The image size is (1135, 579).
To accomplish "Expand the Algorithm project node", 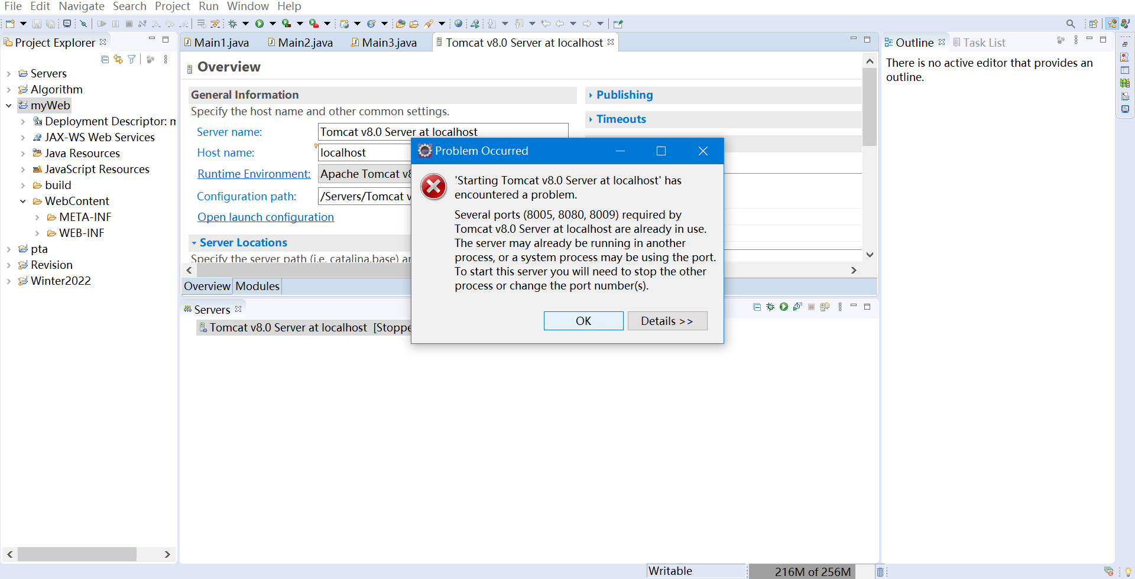I will click(x=9, y=90).
